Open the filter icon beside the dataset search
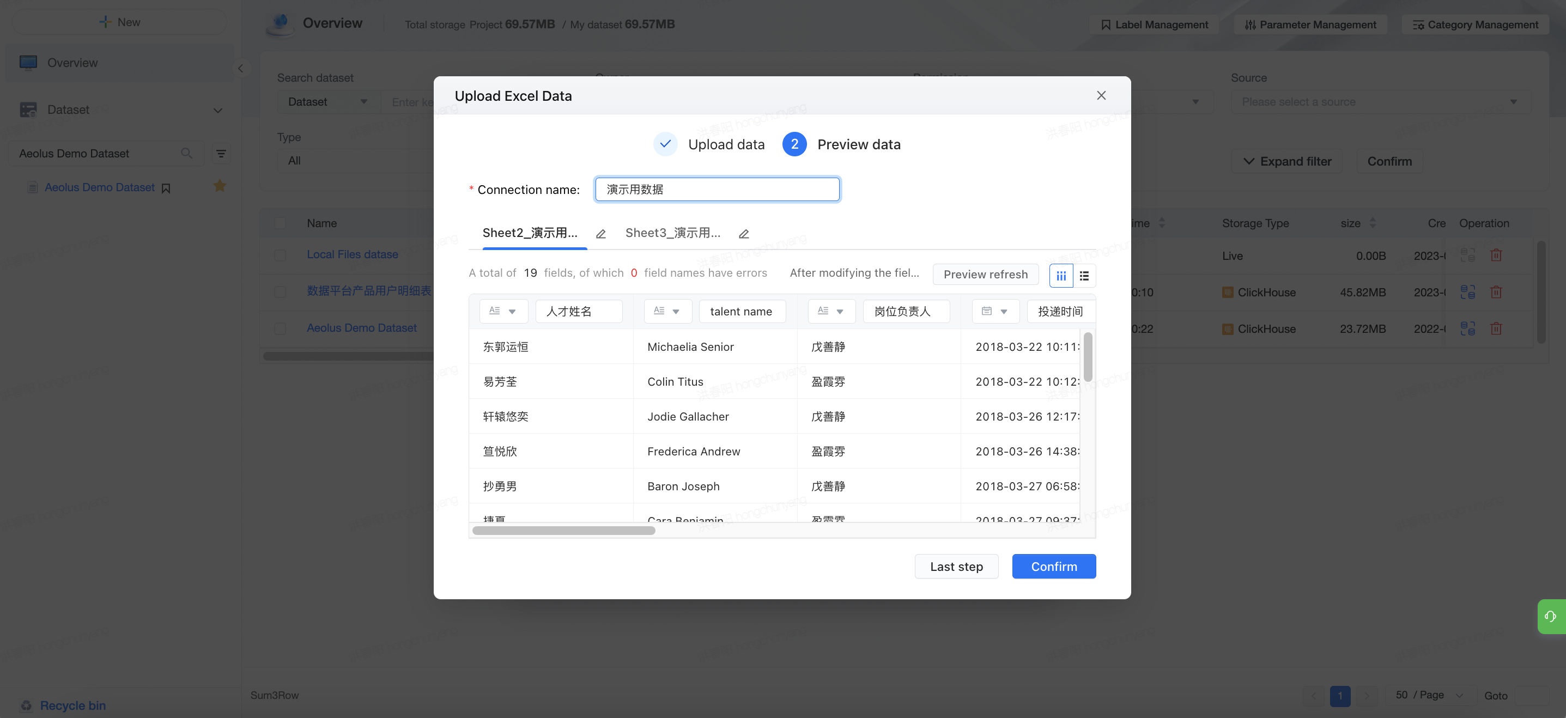Viewport: 1566px width, 718px height. click(221, 153)
